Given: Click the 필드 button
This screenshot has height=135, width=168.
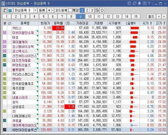Looking at the screenshot, I should pos(151,16).
